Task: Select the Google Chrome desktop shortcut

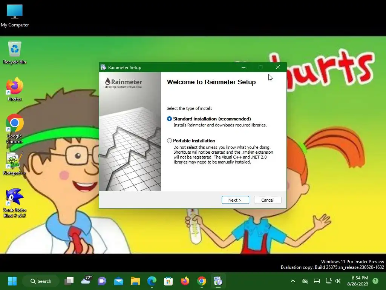Action: pyautogui.click(x=15, y=129)
